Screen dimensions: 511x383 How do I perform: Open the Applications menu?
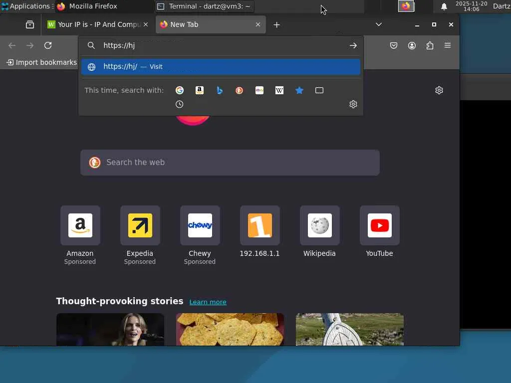coord(27,6)
